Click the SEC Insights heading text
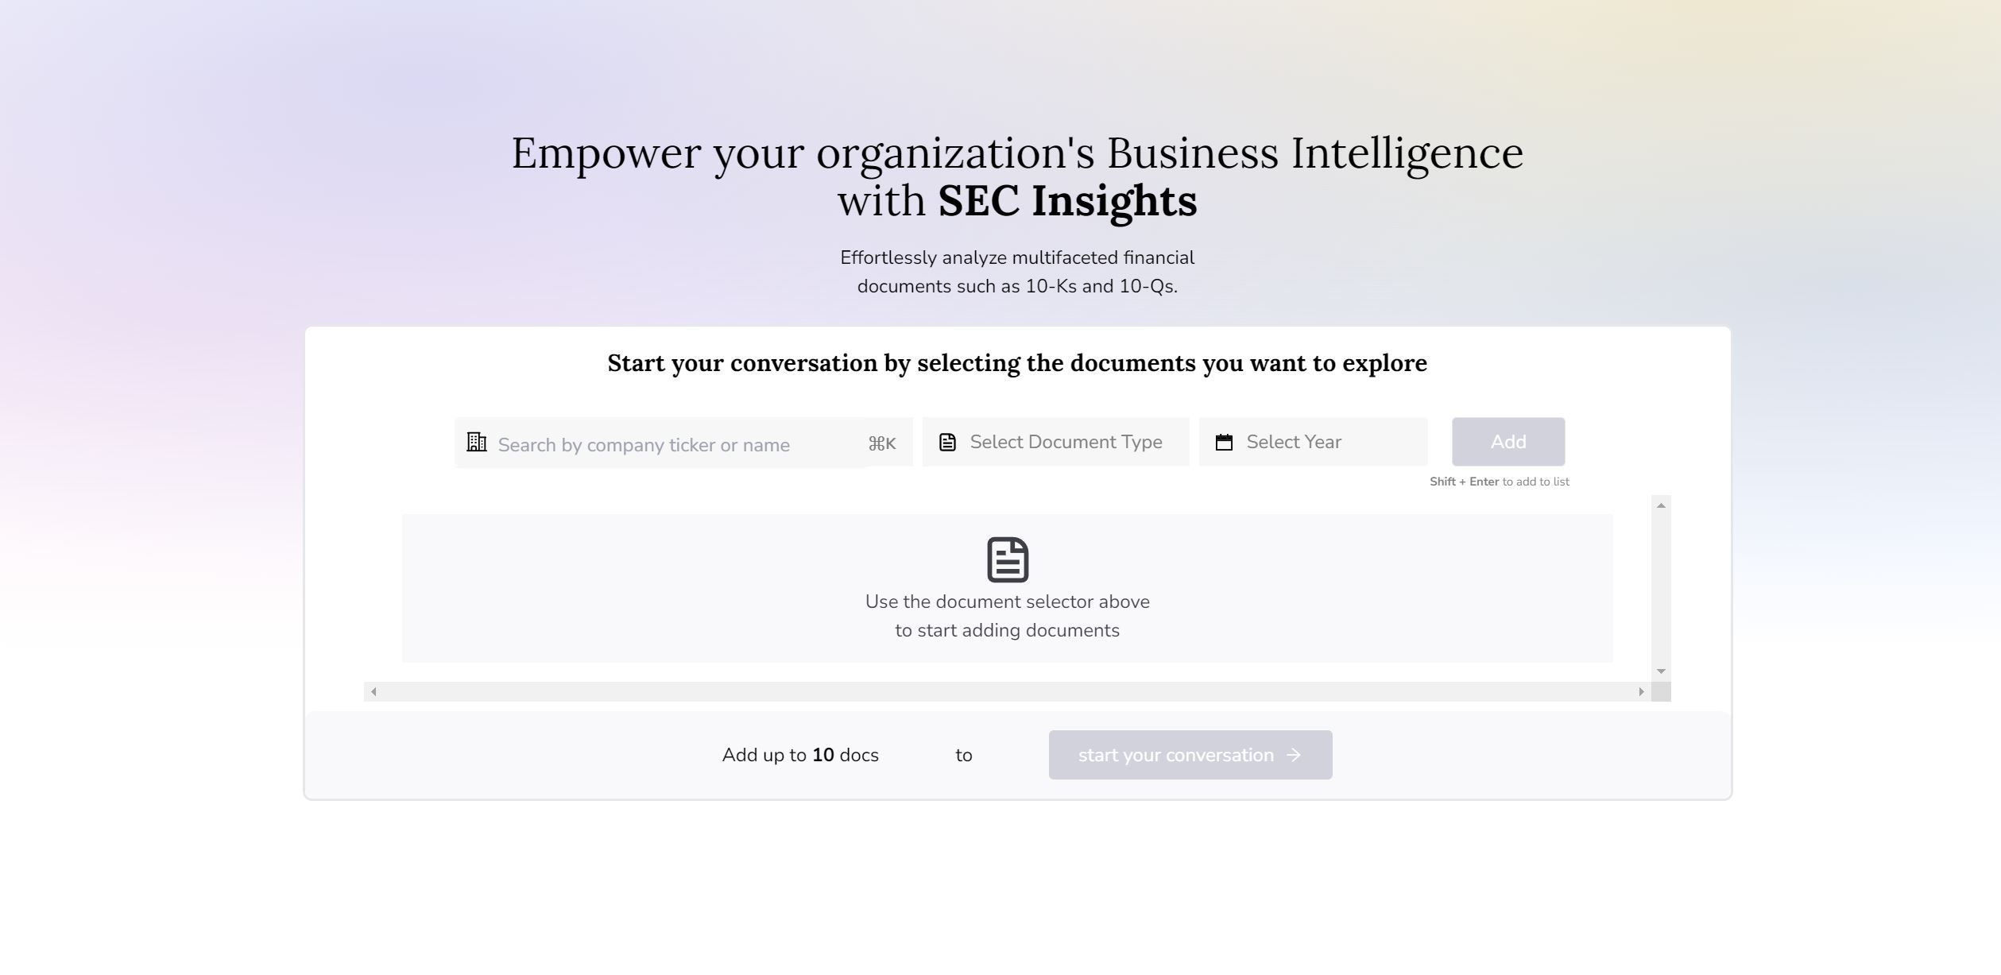Viewport: 2001px width, 975px height. pos(1067,201)
